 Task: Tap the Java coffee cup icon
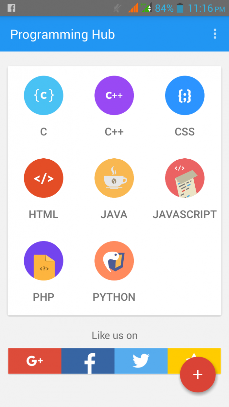(114, 178)
